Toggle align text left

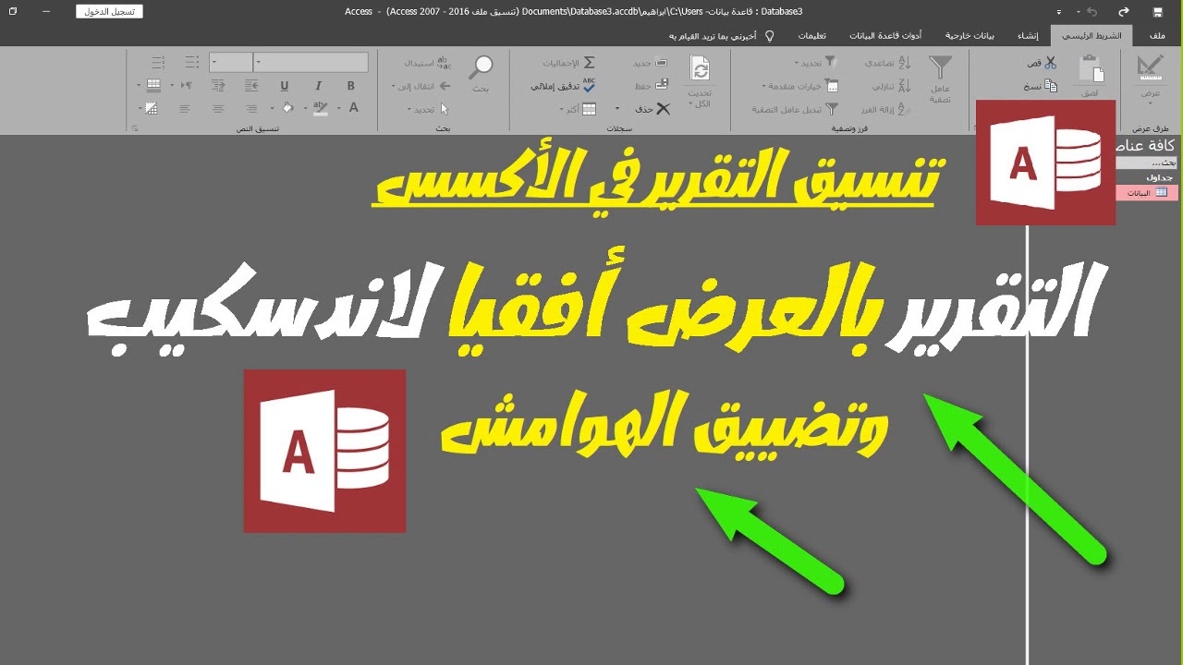185,108
